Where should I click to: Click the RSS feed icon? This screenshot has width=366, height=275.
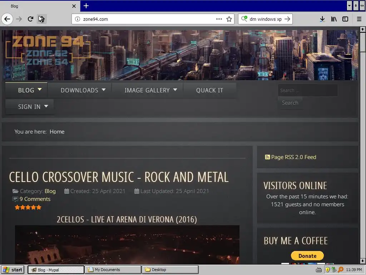click(267, 157)
